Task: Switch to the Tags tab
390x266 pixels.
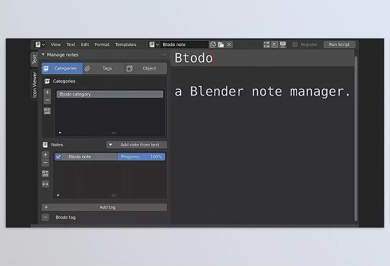Action: tap(103, 68)
